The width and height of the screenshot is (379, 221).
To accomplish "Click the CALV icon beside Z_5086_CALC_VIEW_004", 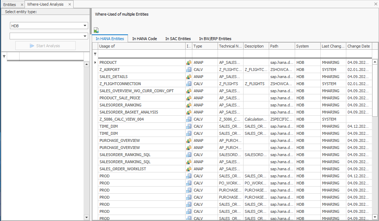I will [188, 119].
